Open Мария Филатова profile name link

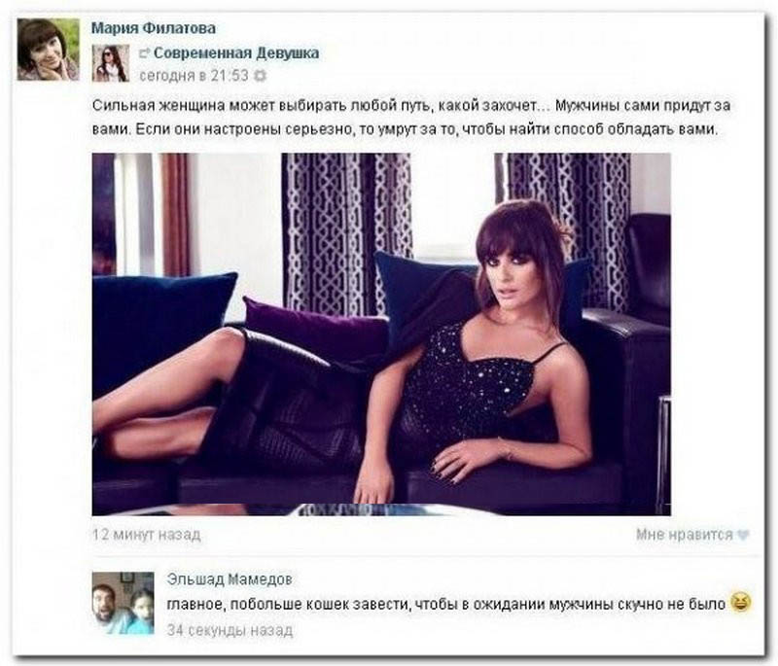point(154,28)
